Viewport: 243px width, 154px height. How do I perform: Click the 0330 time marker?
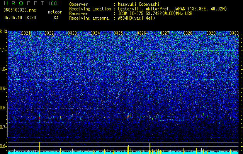(234, 33)
